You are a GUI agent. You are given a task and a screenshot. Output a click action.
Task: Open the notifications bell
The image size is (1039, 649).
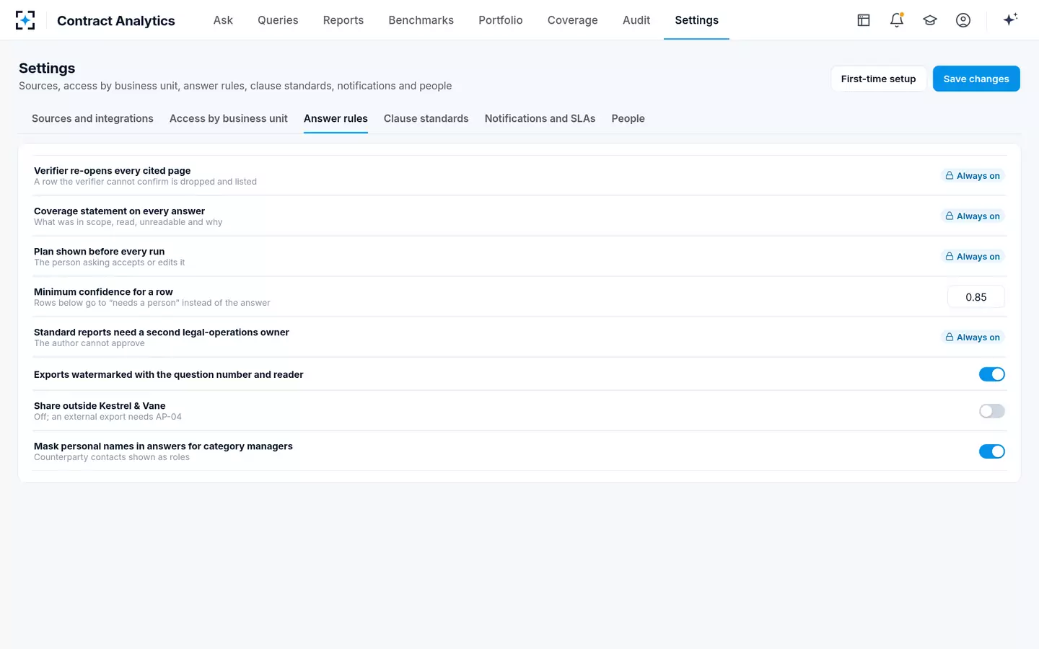point(897,20)
